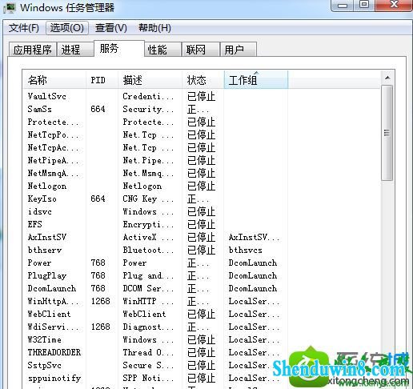413x389 pixels.
Task: Click the Task Manager title bar icon
Action: point(10,7)
